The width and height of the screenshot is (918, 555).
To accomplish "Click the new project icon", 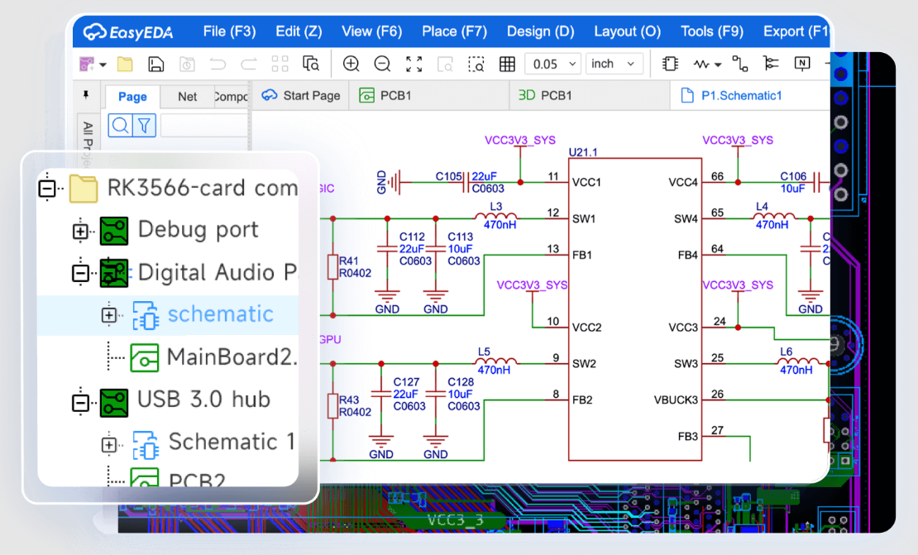I will pos(87,64).
